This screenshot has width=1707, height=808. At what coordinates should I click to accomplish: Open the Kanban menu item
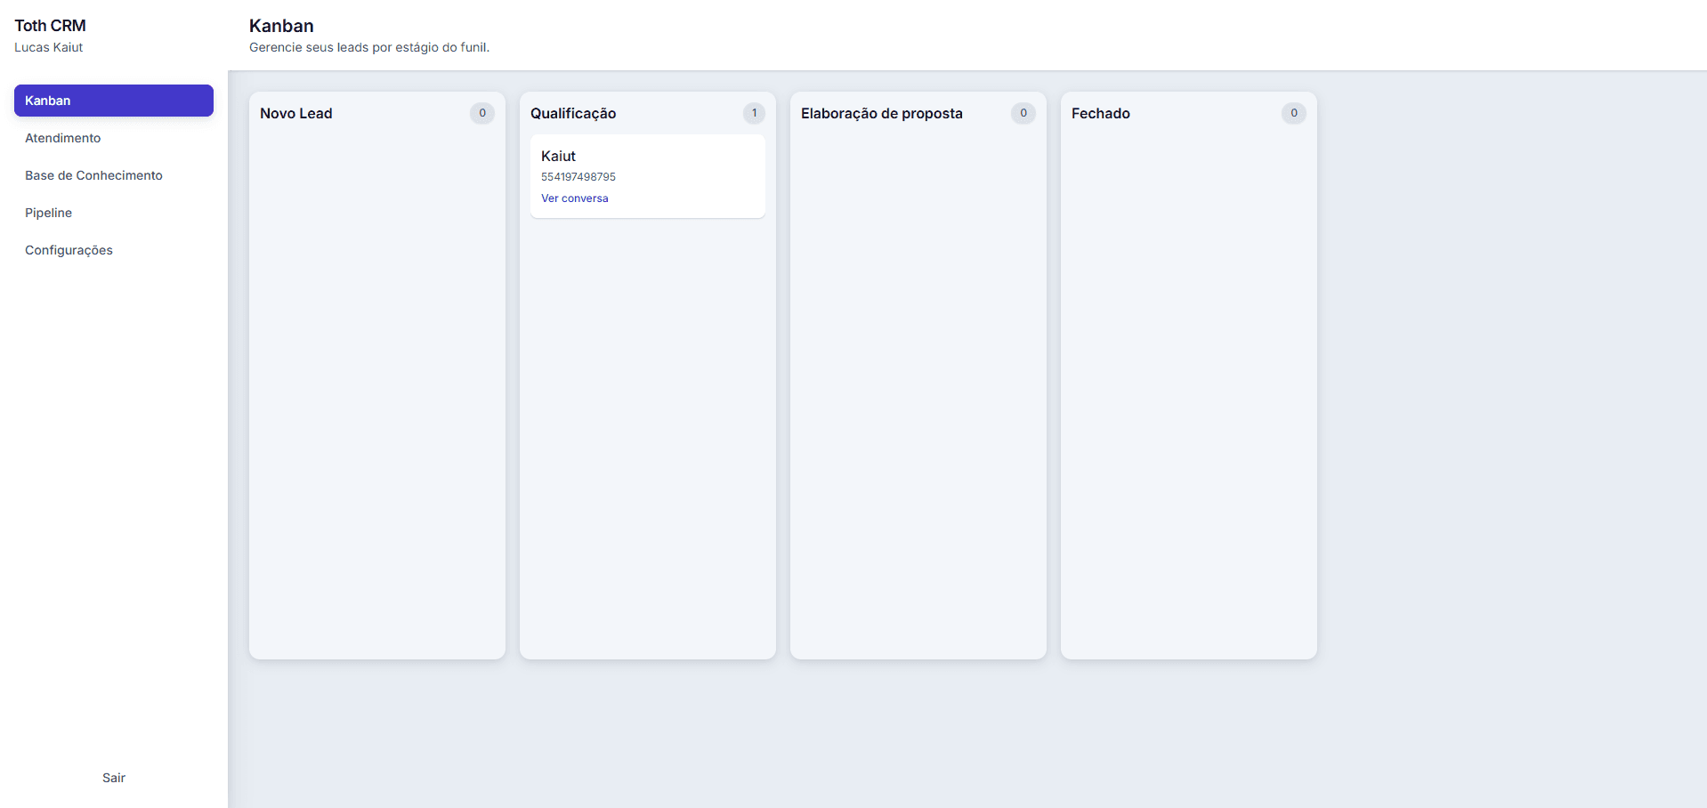point(114,101)
